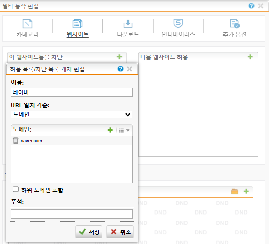Add a new domain entry
The width and height of the screenshot is (269, 244).
pos(110,130)
